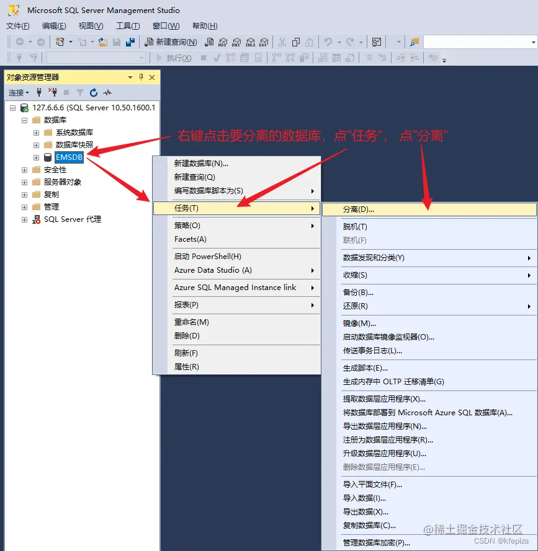Click the Connect server plug icon

[38, 92]
